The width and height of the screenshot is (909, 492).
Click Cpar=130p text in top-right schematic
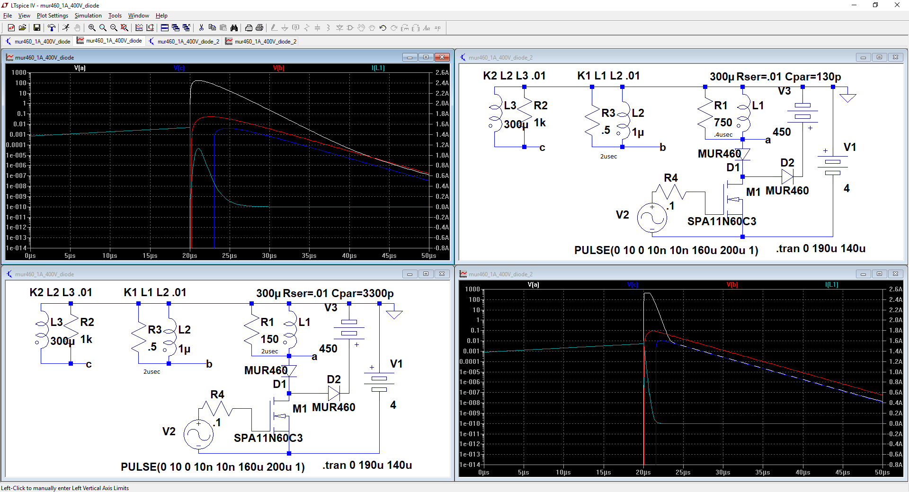pos(813,77)
